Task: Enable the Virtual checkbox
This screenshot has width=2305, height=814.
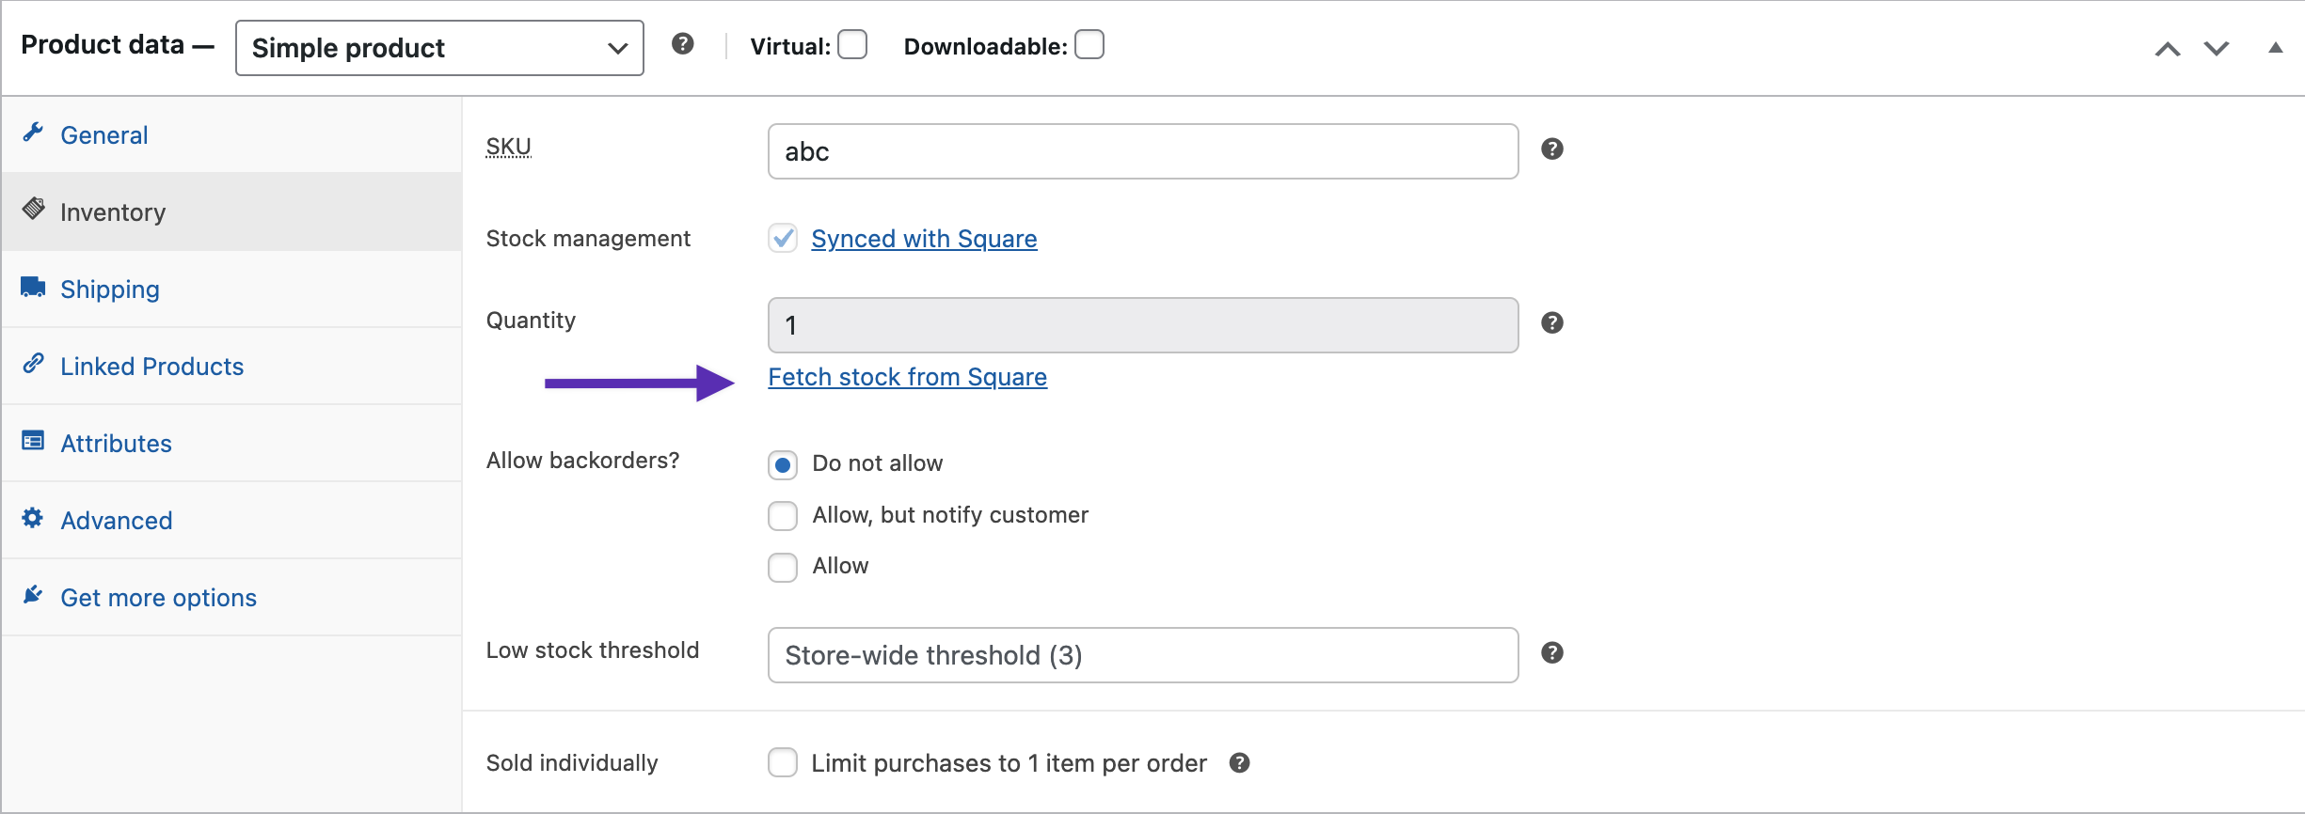Action: click(851, 44)
